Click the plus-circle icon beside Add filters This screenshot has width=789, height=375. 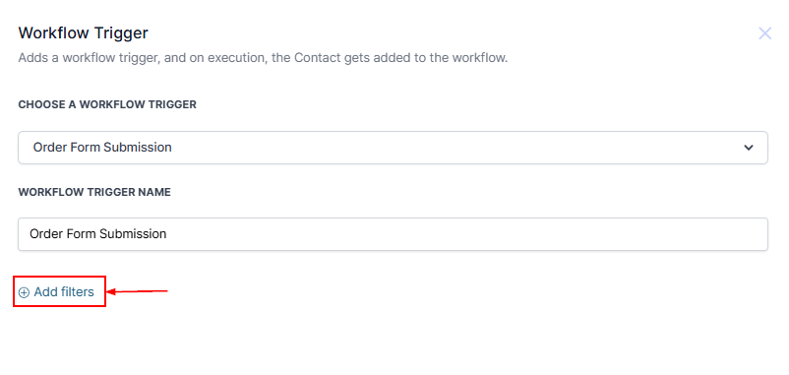[x=24, y=292]
